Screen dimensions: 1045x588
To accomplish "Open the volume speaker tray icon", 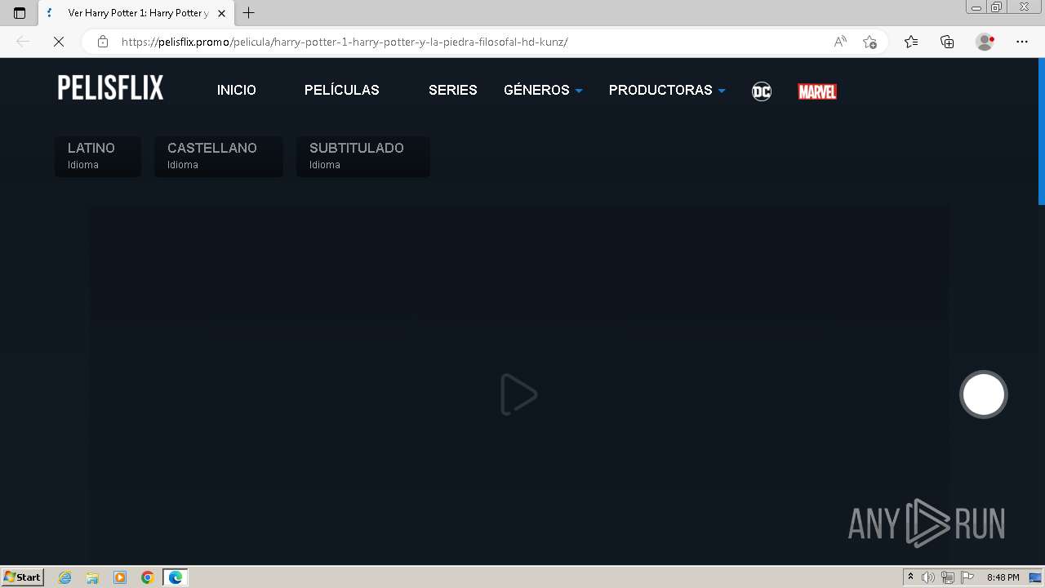I will tap(928, 577).
